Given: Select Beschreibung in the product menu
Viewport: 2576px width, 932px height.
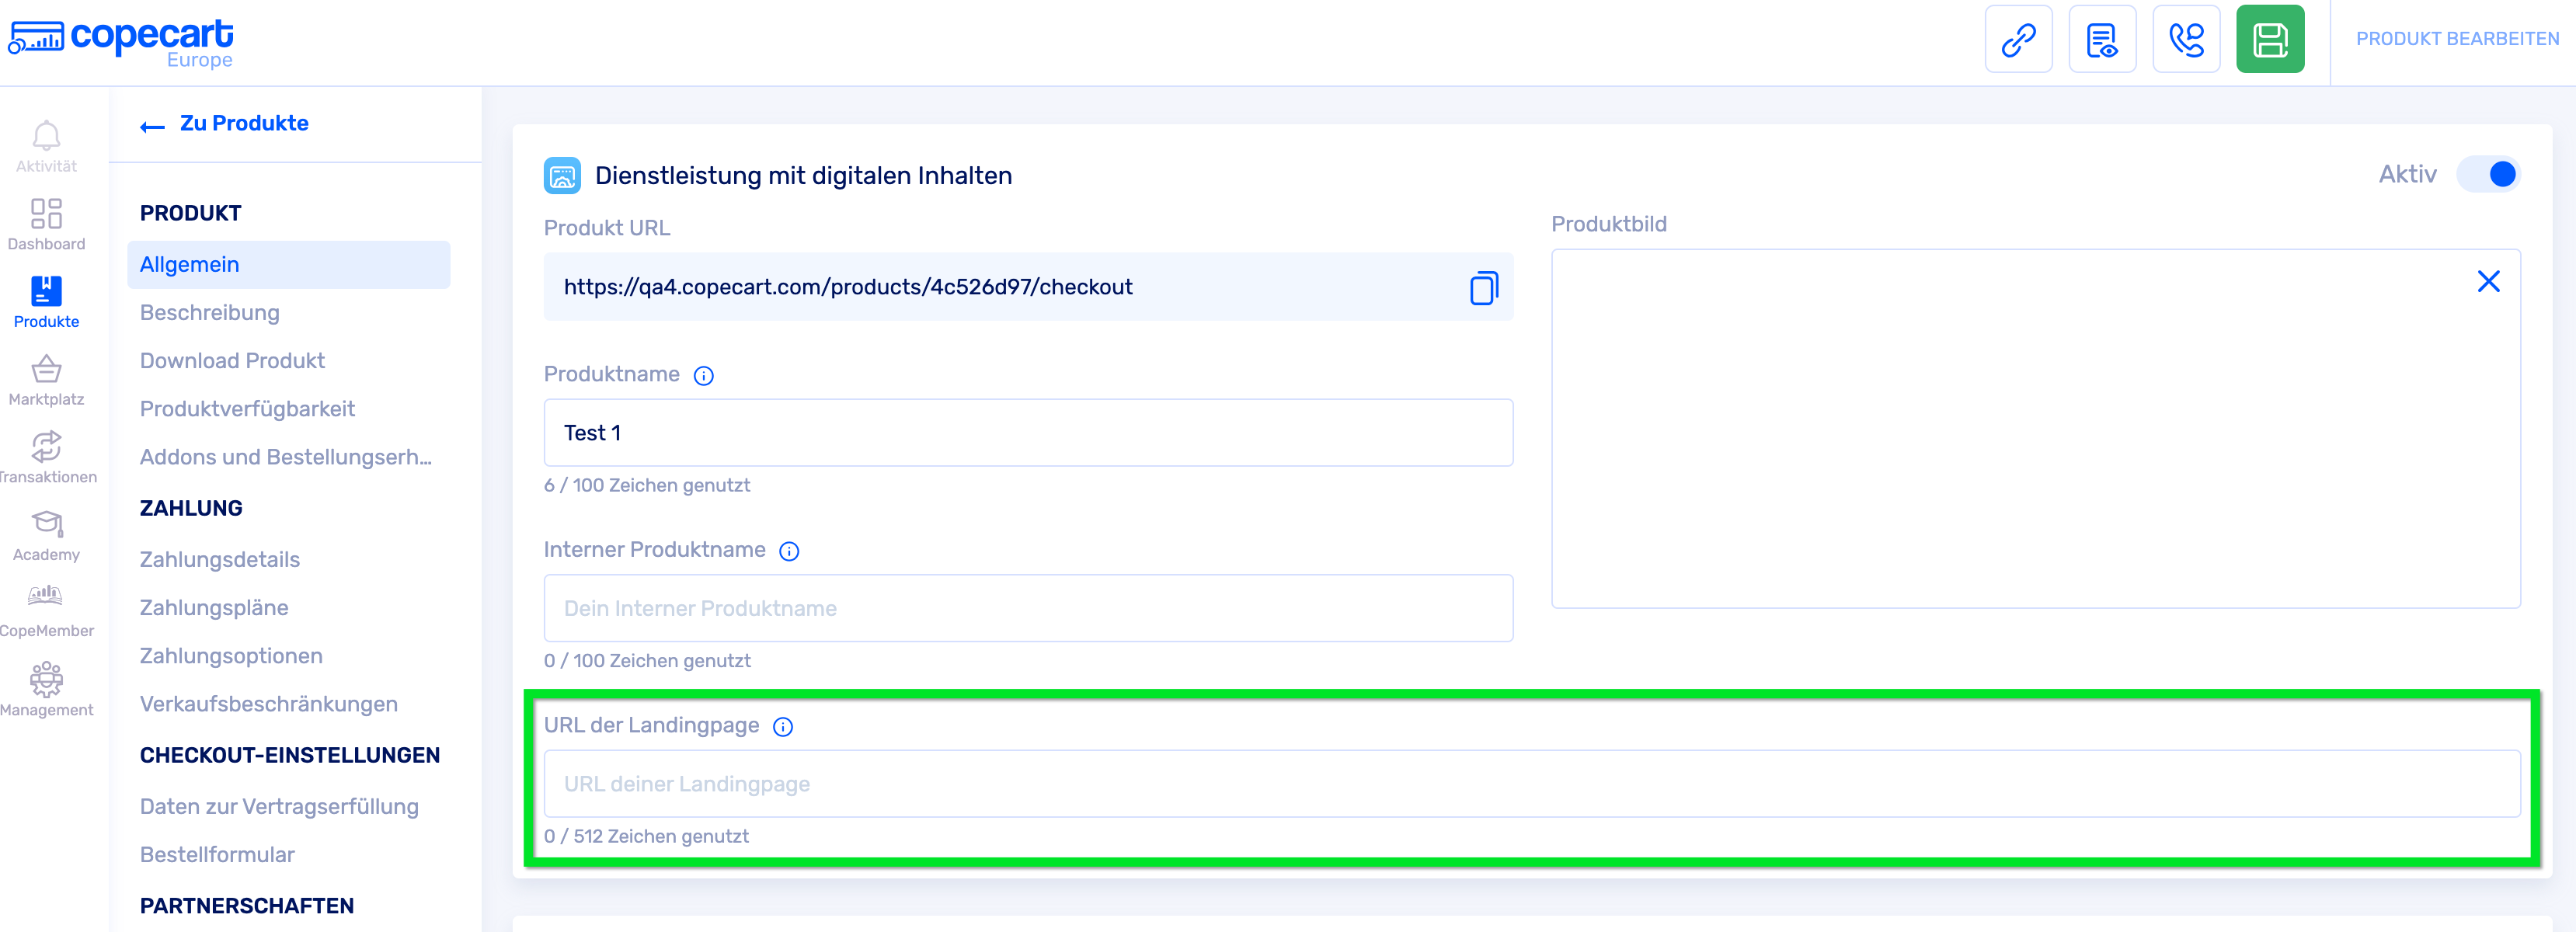Looking at the screenshot, I should pyautogui.click(x=210, y=313).
